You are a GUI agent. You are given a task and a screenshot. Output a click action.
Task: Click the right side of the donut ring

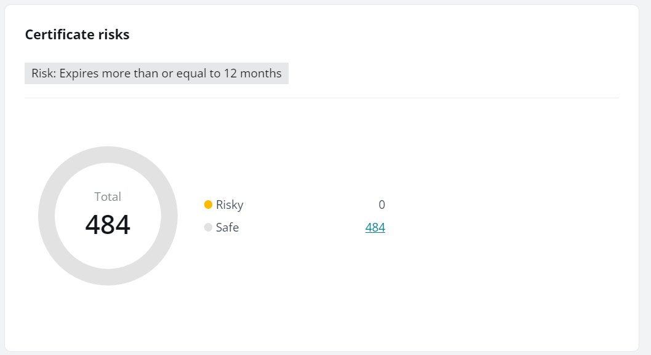[169, 216]
